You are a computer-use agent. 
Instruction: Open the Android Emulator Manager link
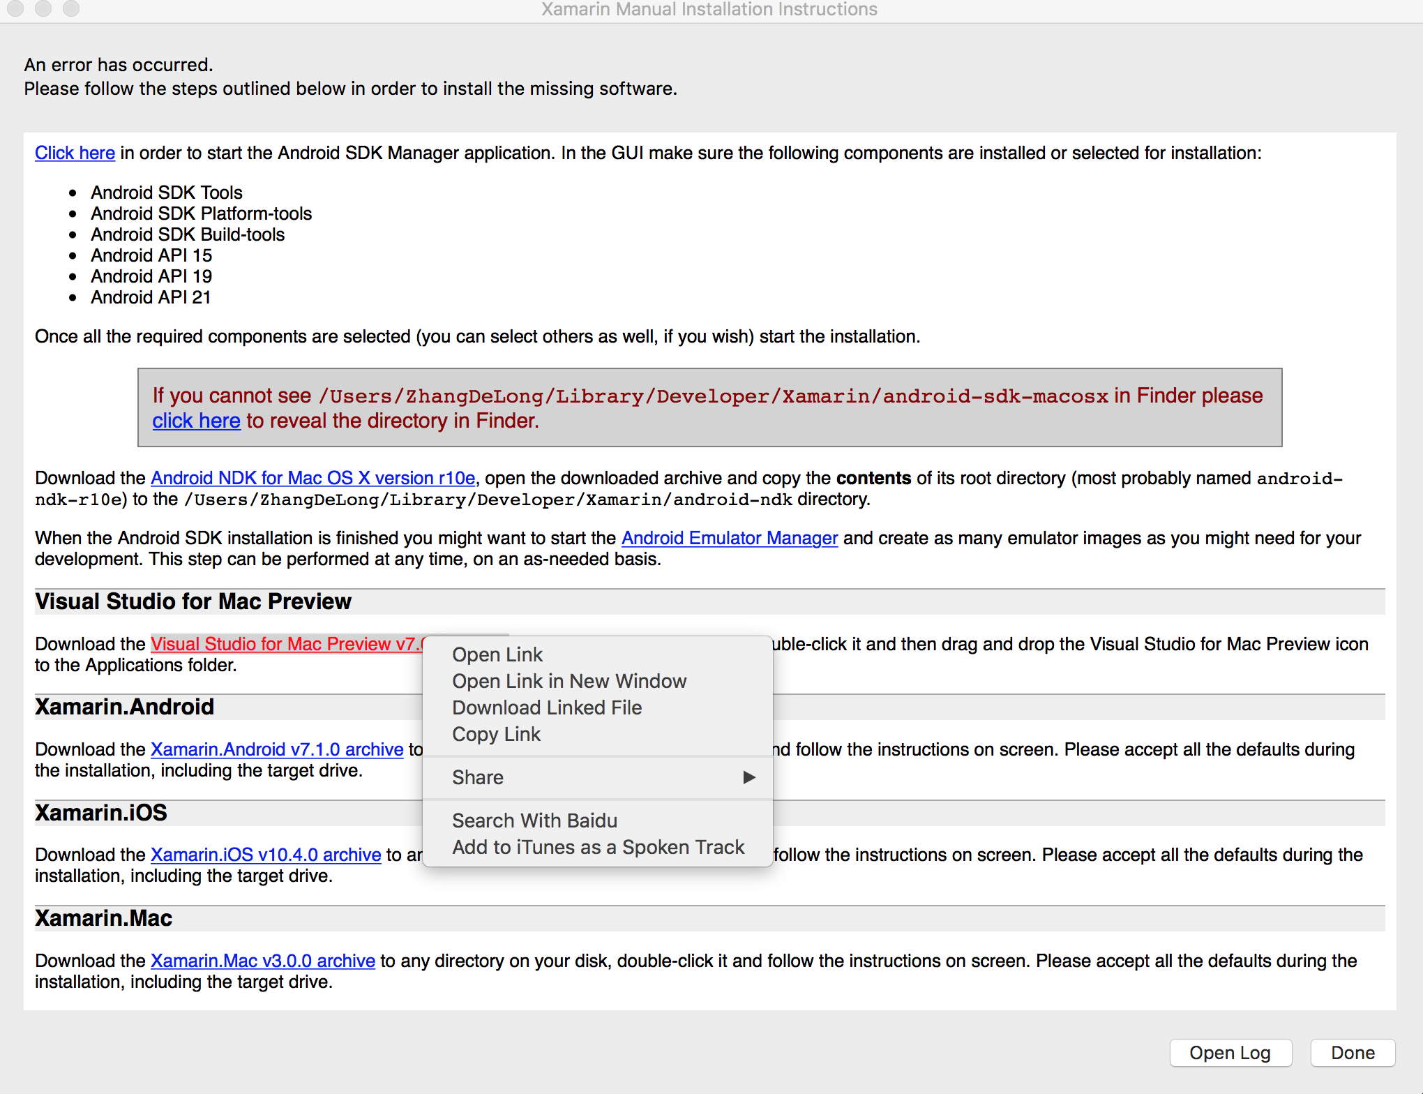pyautogui.click(x=730, y=538)
